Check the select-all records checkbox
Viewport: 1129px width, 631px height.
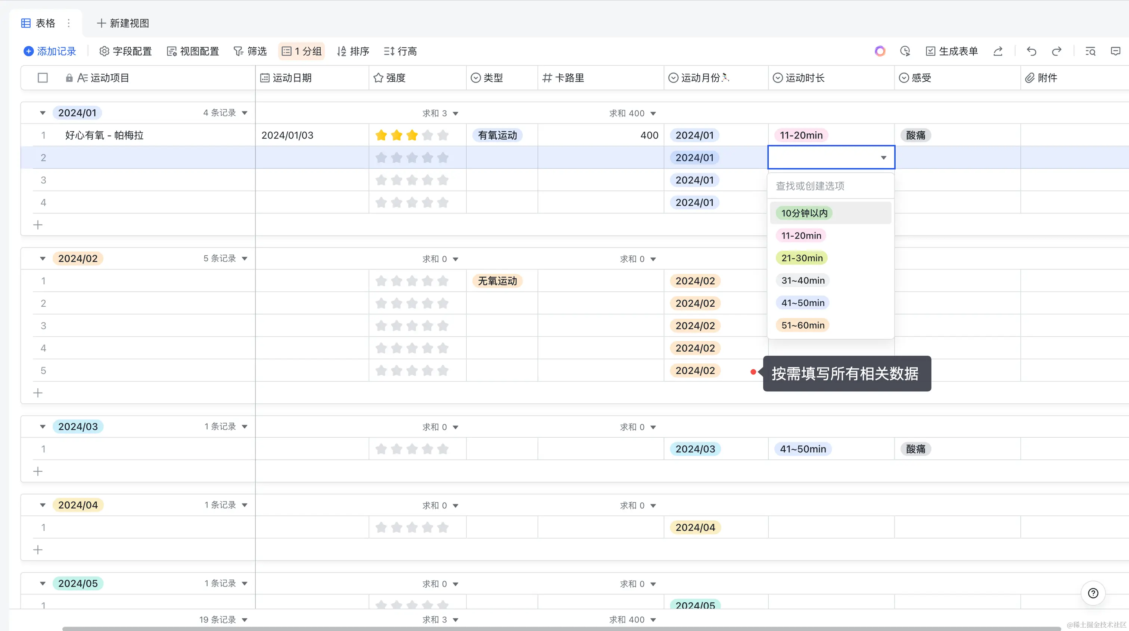(43, 78)
